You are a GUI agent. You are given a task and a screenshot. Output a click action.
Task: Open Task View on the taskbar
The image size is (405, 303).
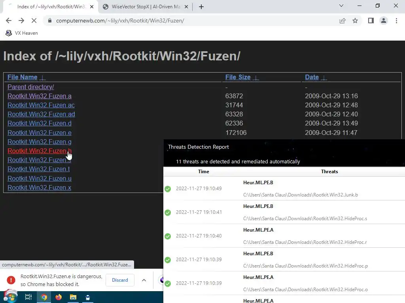coord(28,297)
